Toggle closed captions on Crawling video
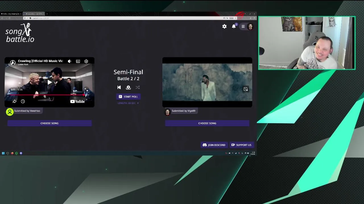364x204 pixels. coord(78,61)
